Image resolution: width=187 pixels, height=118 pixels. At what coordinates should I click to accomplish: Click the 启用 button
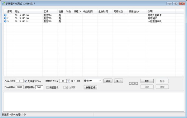108,81
